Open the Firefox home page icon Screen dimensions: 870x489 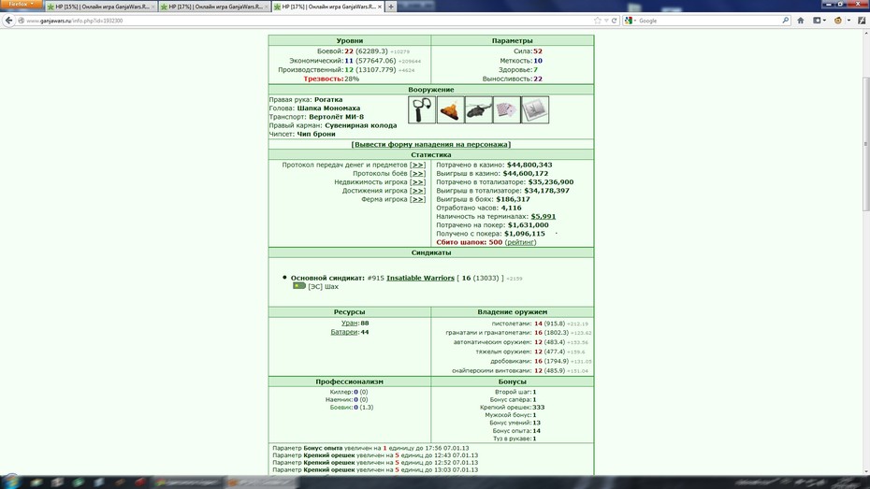coord(801,21)
